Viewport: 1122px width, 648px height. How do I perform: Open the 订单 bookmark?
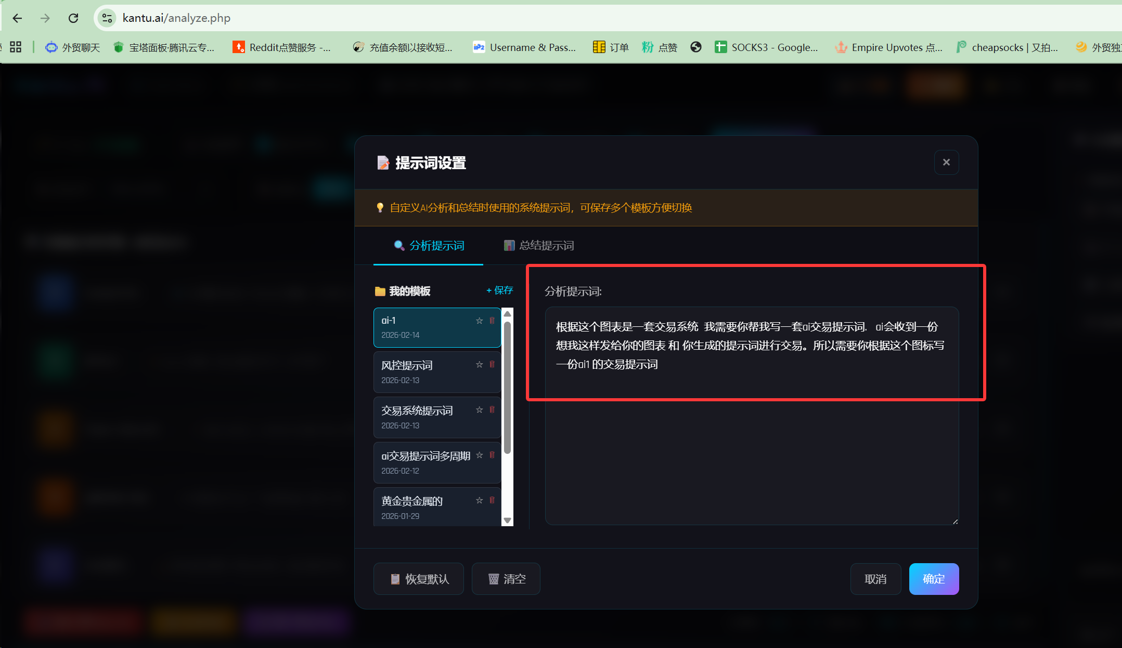[x=611, y=47]
